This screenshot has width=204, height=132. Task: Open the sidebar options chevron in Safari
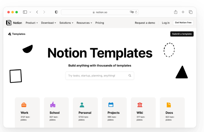tap(30, 12)
